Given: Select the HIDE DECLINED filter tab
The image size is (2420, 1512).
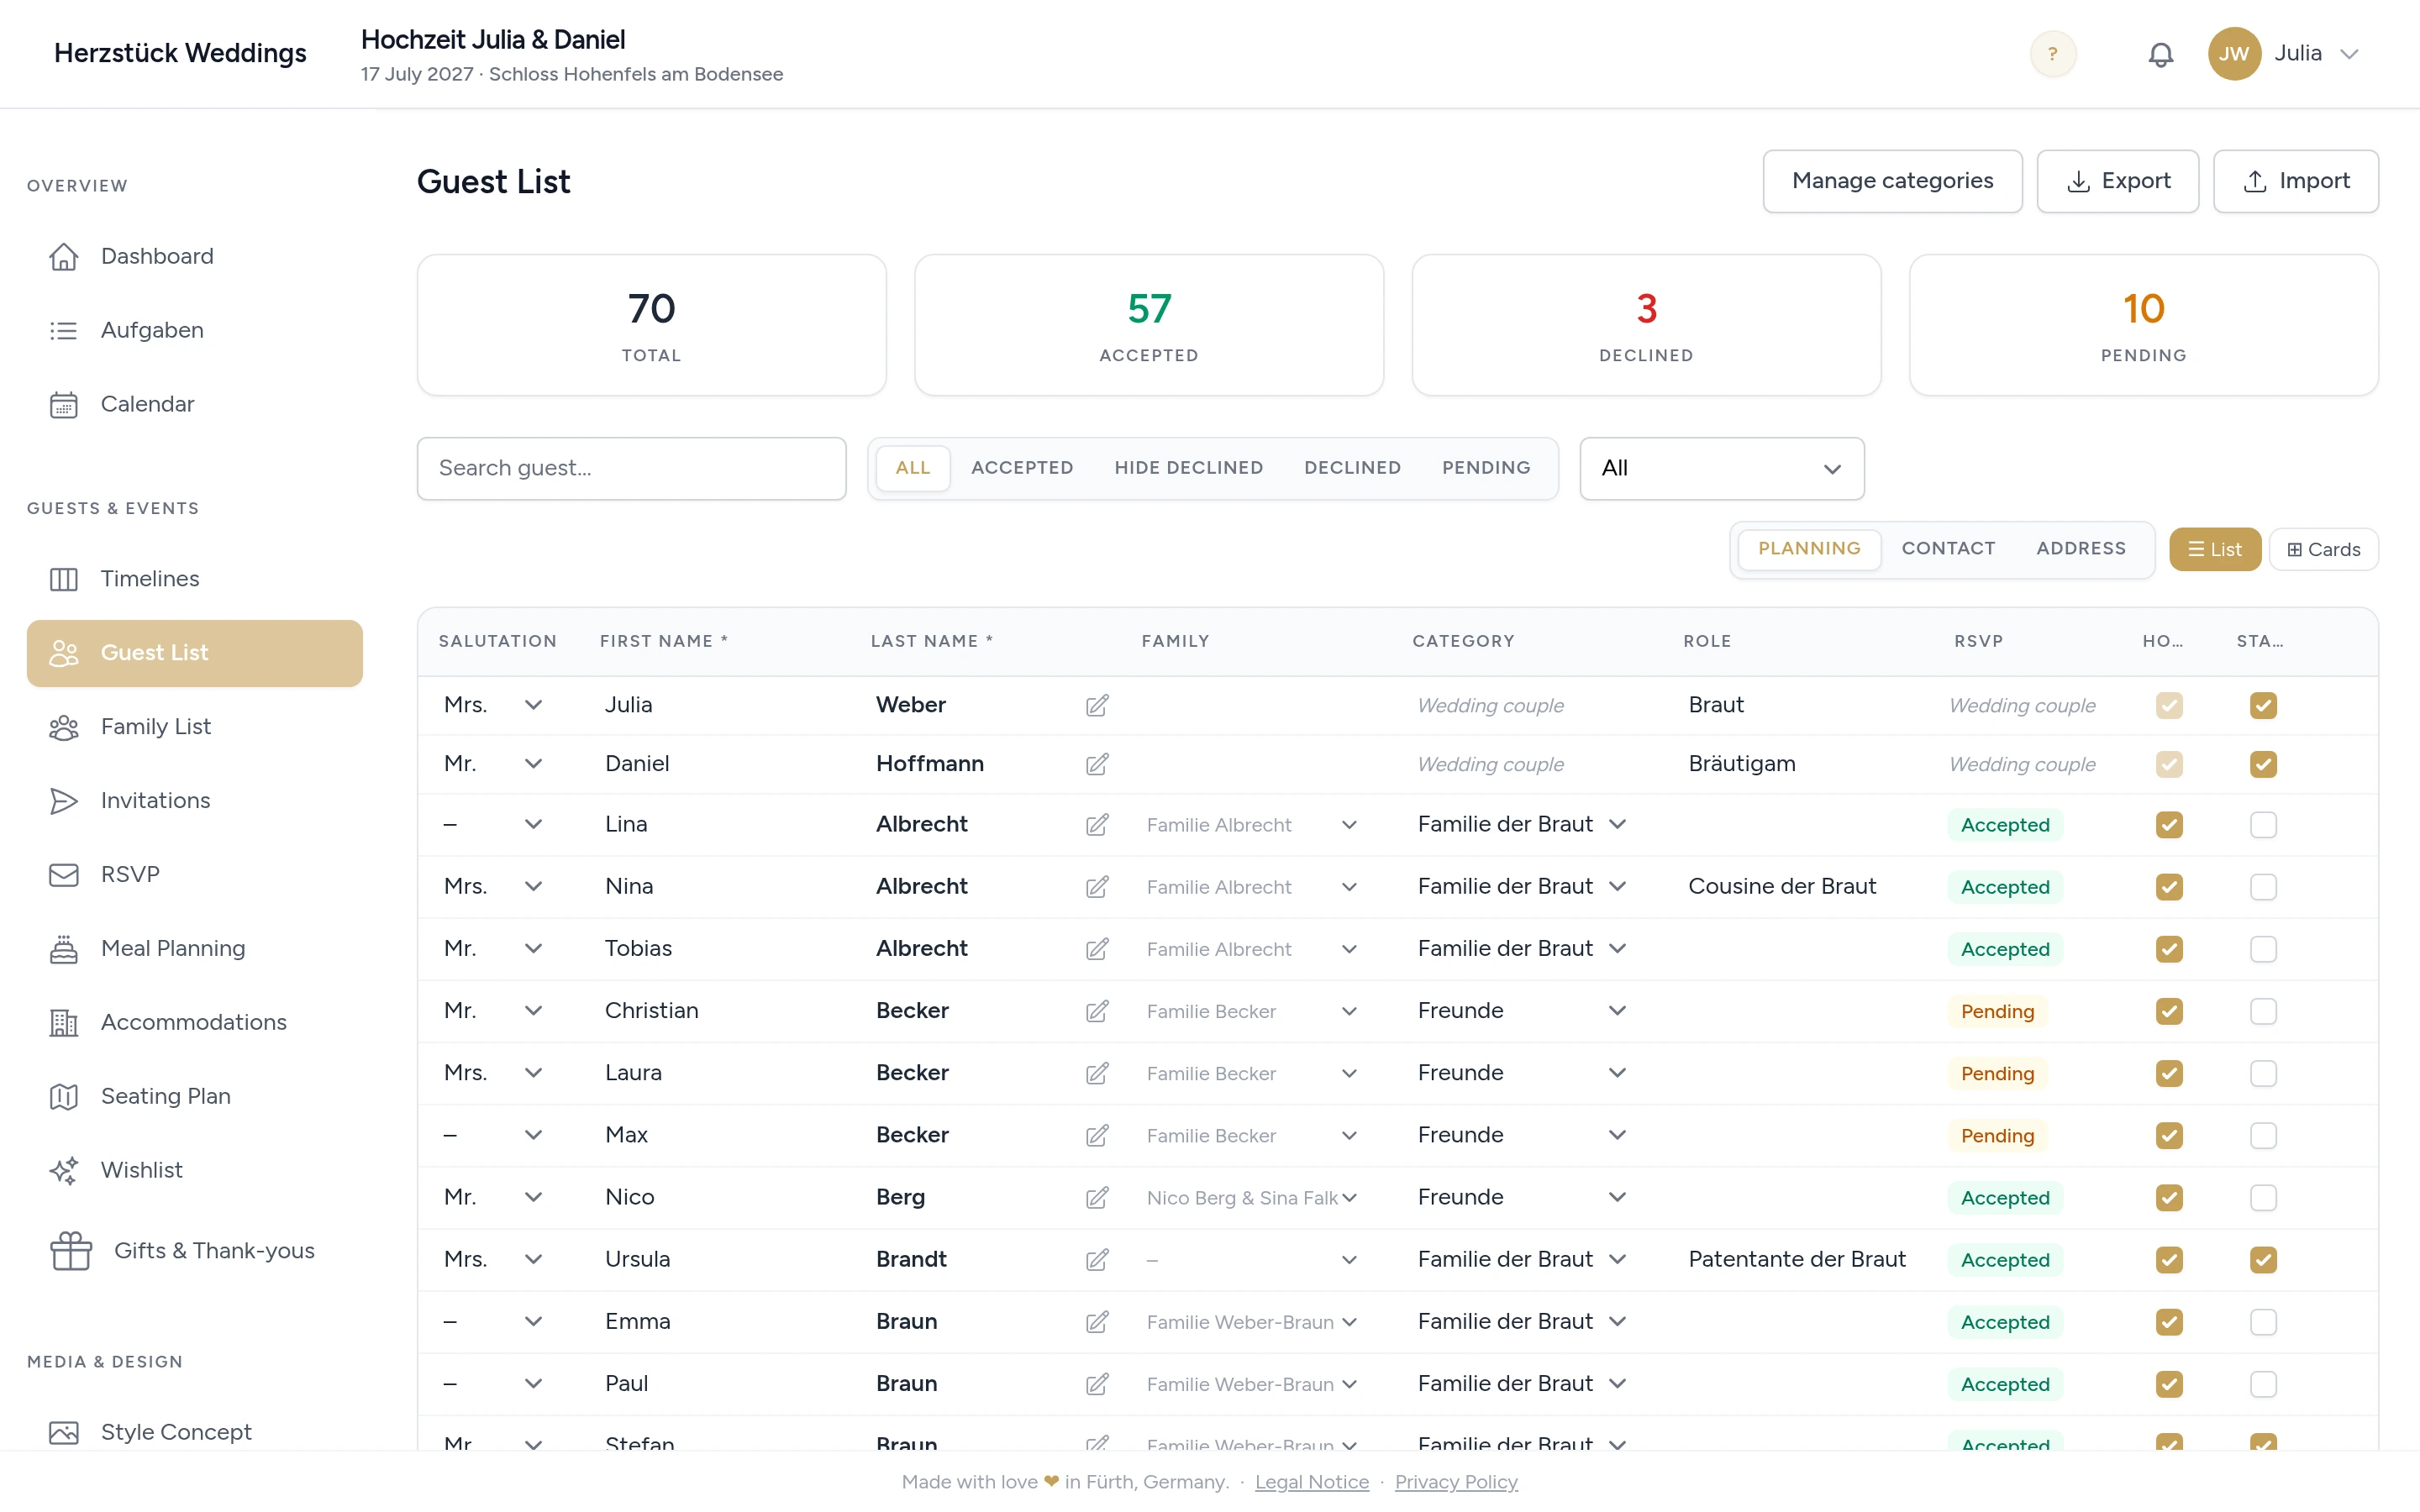Looking at the screenshot, I should [x=1188, y=468].
